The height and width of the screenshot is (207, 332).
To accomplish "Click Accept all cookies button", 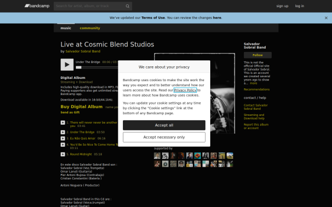I will coord(164,125).
